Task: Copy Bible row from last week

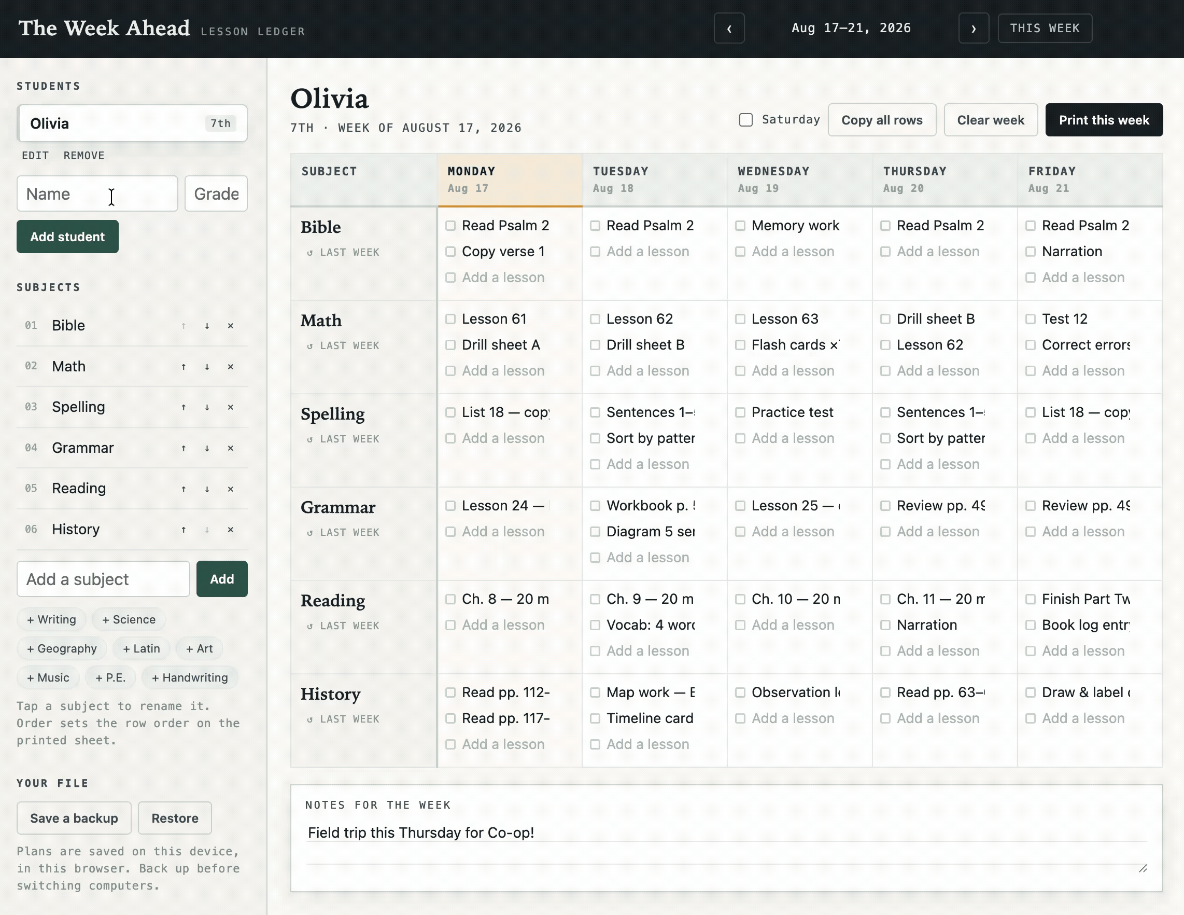Action: pyautogui.click(x=343, y=252)
